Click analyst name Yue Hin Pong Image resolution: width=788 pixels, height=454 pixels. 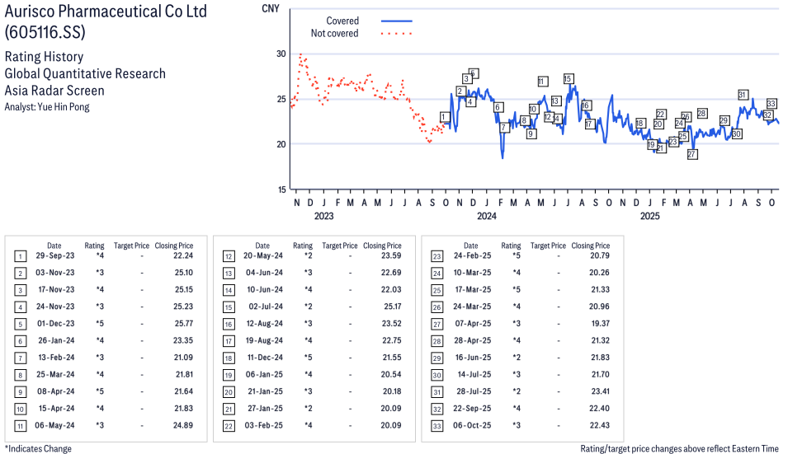pyautogui.click(x=47, y=107)
